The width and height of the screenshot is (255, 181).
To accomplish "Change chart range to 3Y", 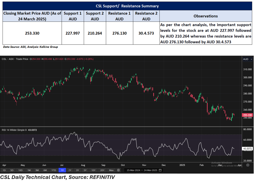I will tap(77, 170).
